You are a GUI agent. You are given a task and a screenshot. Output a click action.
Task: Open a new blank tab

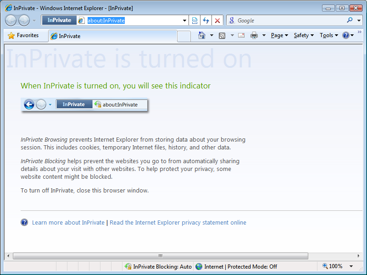point(184,37)
